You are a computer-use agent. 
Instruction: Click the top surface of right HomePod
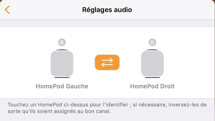[152, 50]
